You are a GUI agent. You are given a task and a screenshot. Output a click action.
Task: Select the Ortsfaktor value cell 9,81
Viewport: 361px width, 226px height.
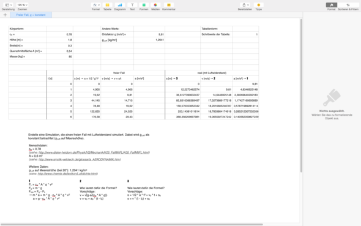coord(149,34)
